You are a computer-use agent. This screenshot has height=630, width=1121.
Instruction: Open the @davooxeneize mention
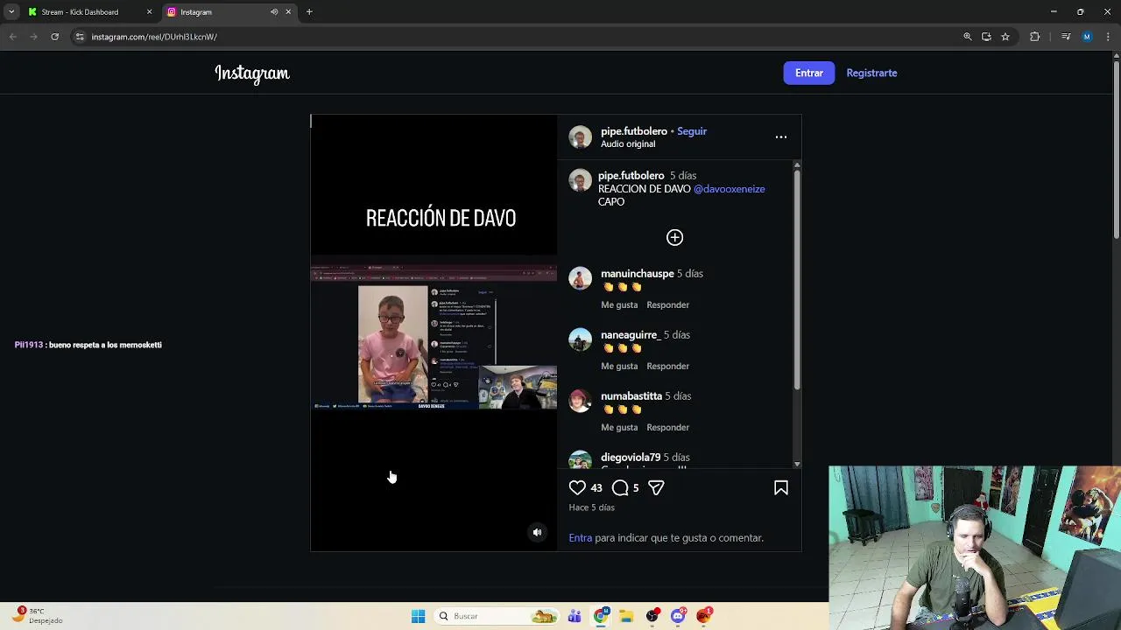tap(729, 189)
